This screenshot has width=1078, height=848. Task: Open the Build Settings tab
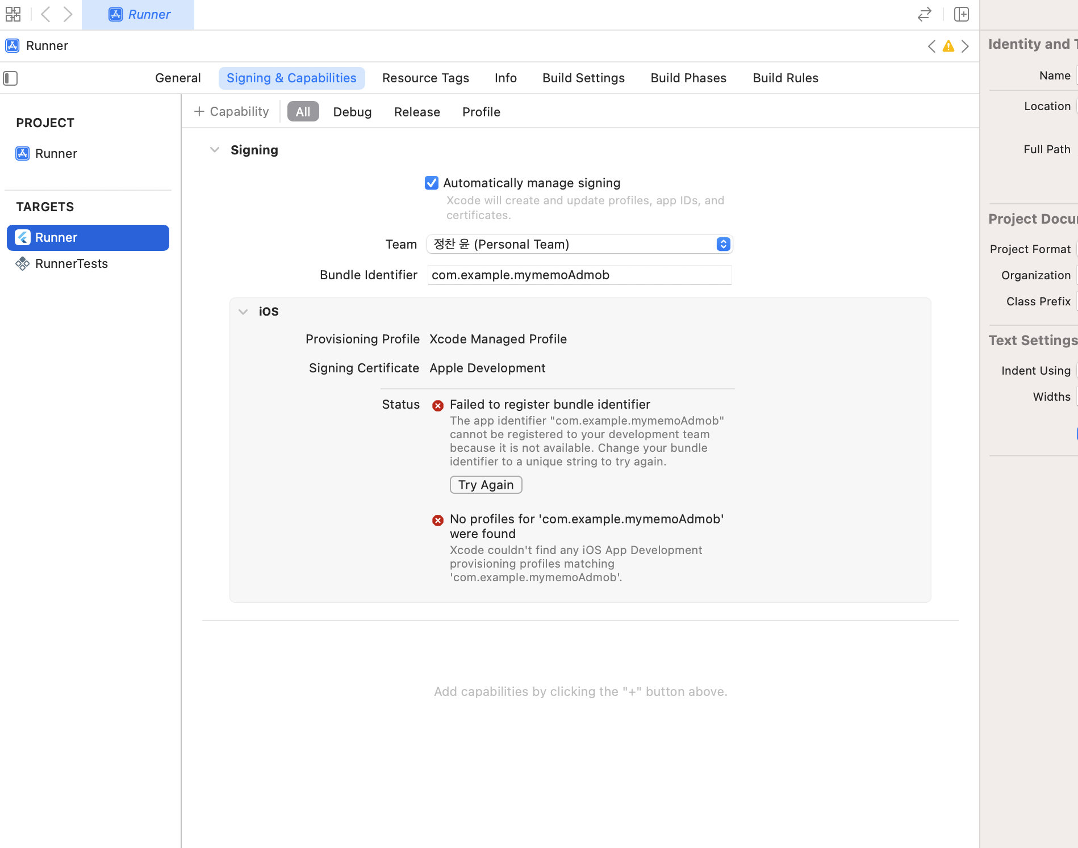click(x=583, y=78)
